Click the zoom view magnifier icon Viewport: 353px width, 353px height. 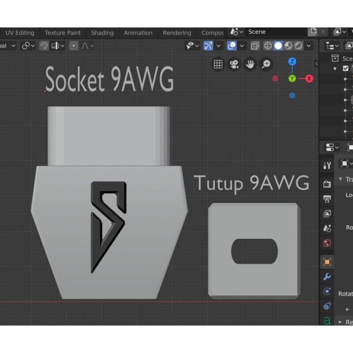(x=266, y=64)
